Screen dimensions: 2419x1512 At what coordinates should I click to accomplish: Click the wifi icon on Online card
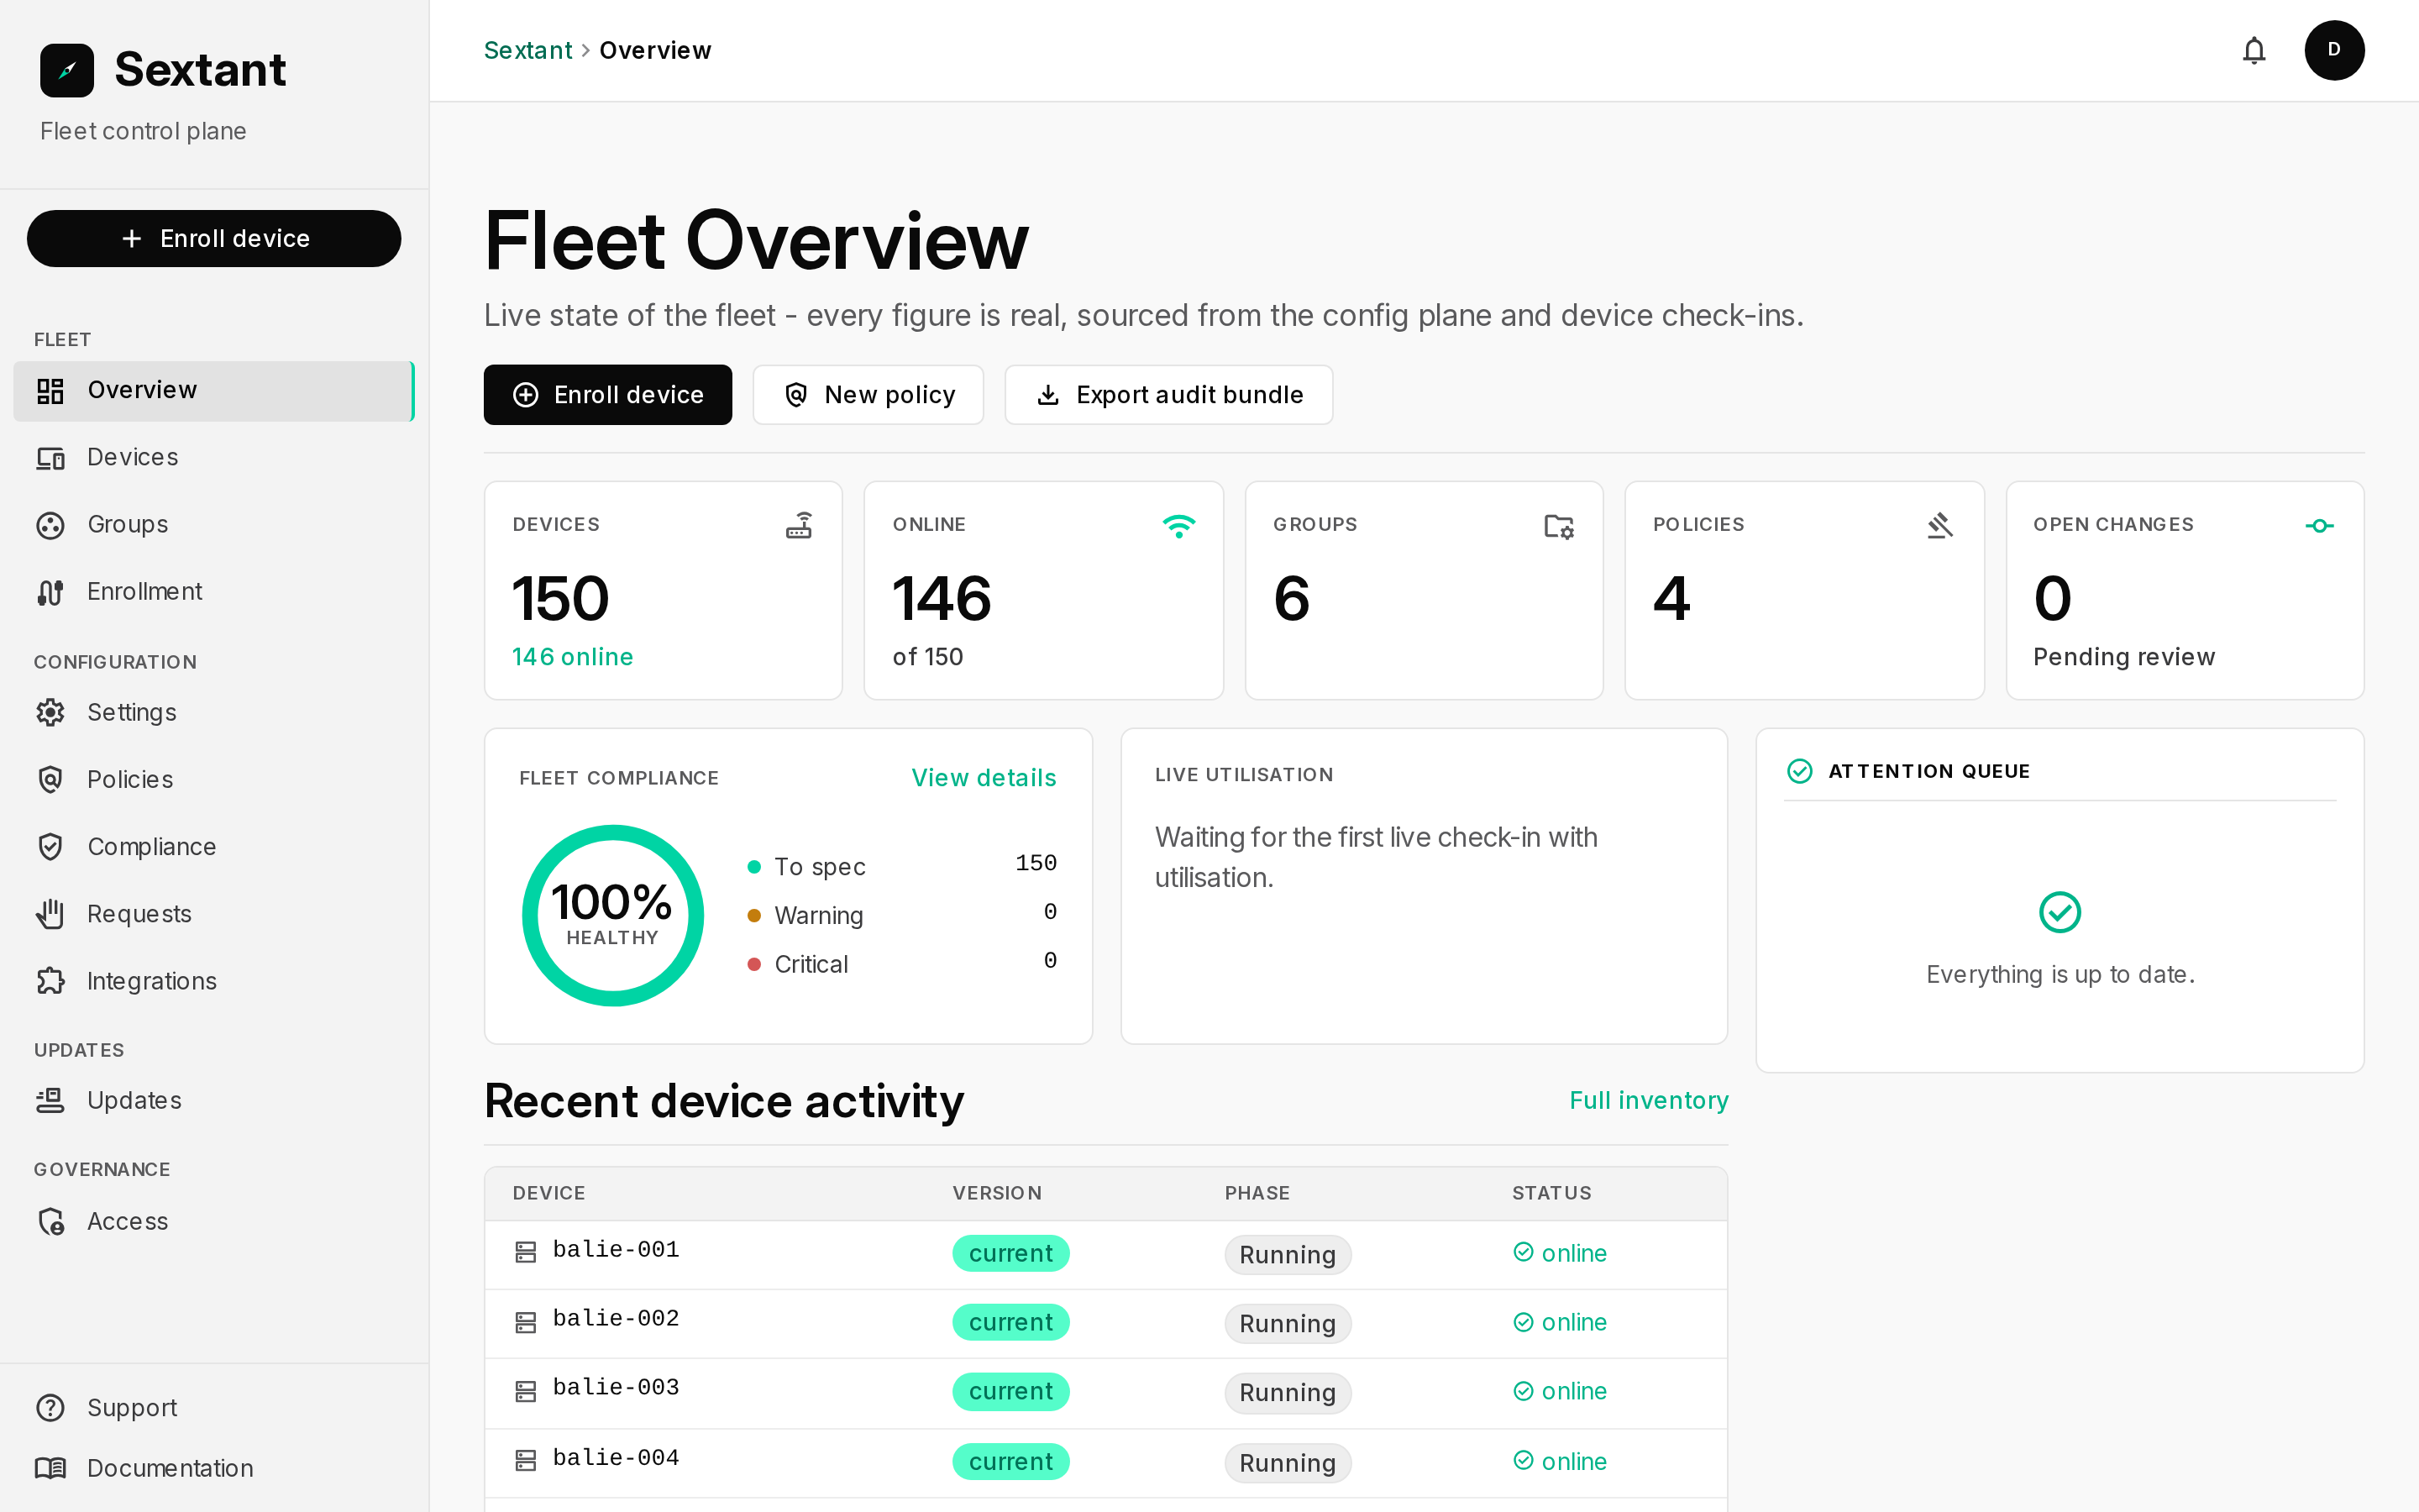(1178, 525)
